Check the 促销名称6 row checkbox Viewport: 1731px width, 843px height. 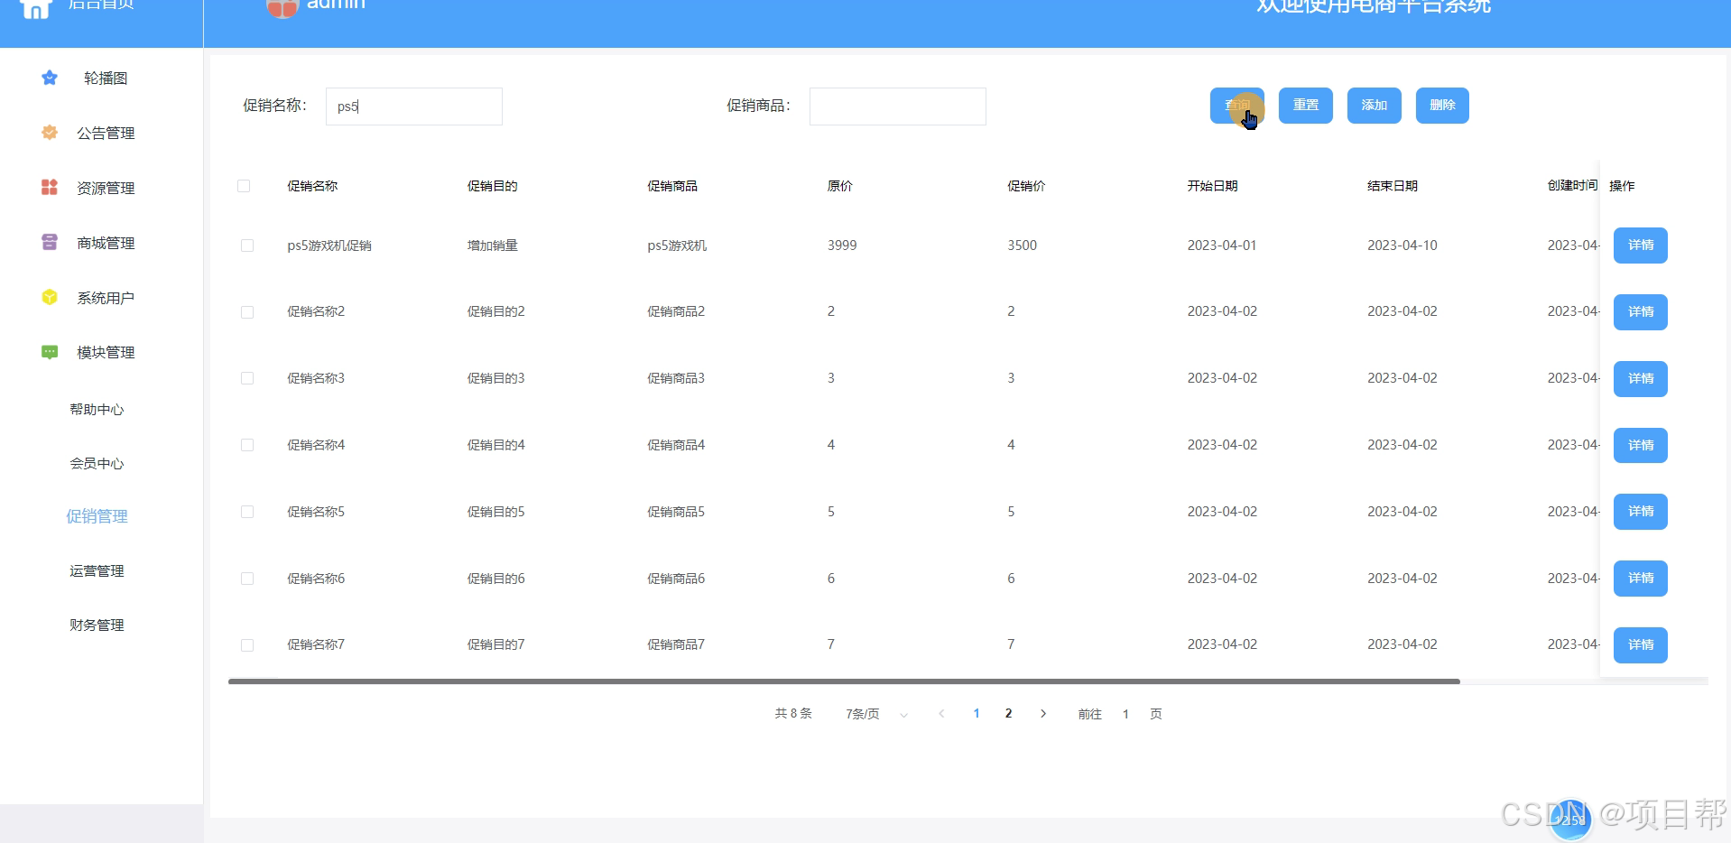click(x=247, y=579)
